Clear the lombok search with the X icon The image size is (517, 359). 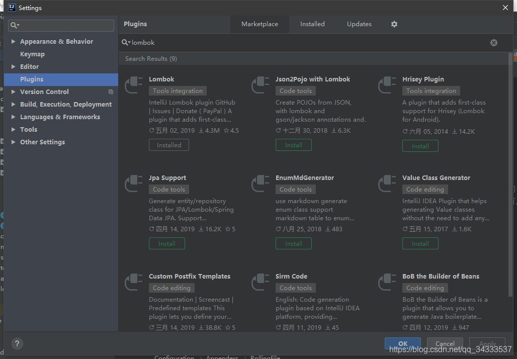pos(493,43)
